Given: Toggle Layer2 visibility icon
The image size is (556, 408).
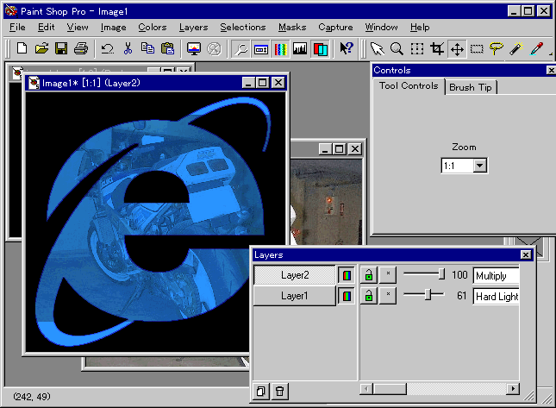Looking at the screenshot, I should click(x=347, y=275).
